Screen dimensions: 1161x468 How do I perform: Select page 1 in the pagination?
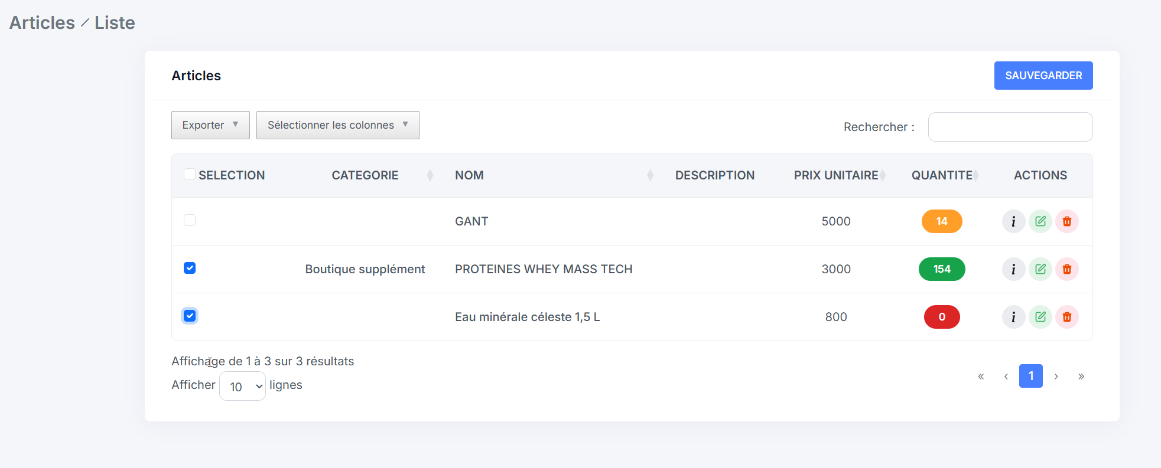click(1031, 376)
